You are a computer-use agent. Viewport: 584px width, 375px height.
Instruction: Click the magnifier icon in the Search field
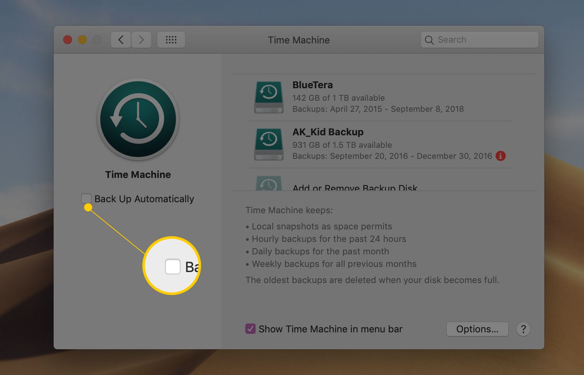[429, 40]
